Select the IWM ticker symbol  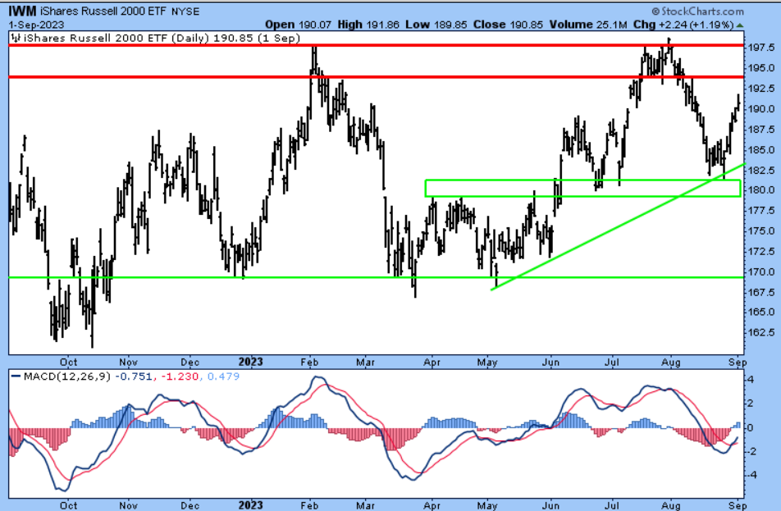tap(22, 11)
